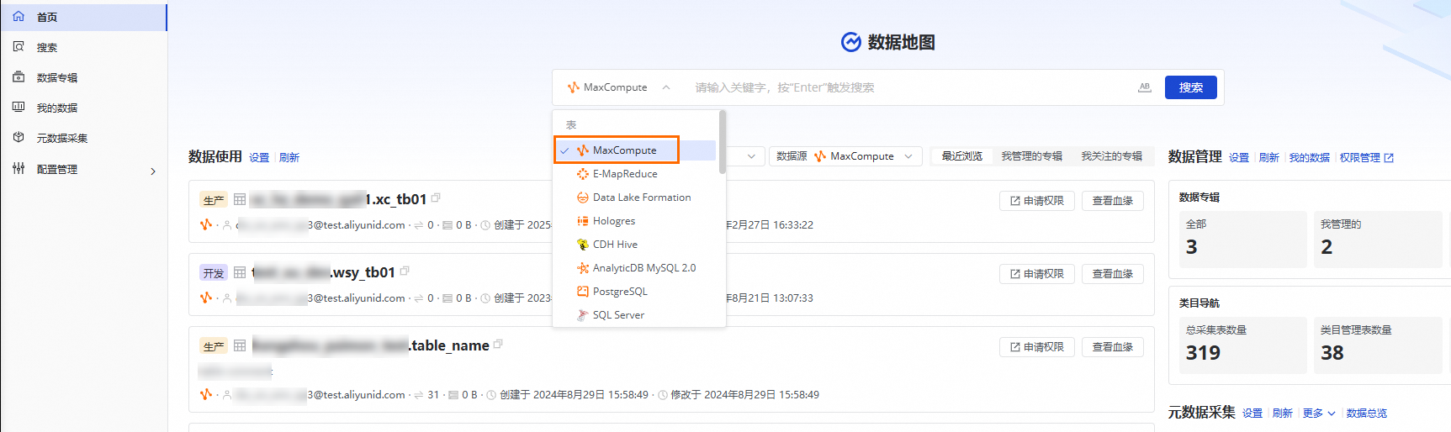Select Data Lake Formation in the dropdown
Screen dimensions: 1451x432
[x=634, y=198]
